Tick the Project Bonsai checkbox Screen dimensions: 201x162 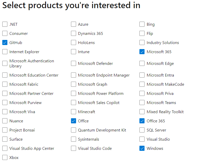click(5, 130)
